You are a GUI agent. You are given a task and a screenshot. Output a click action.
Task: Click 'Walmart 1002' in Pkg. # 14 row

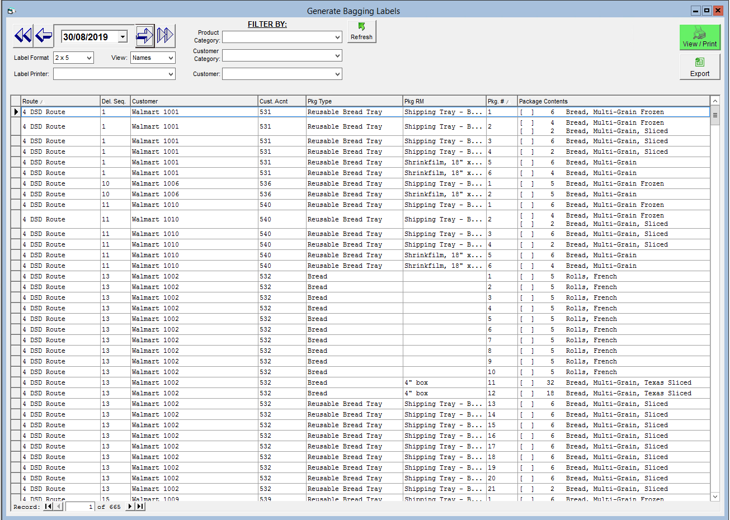(156, 414)
